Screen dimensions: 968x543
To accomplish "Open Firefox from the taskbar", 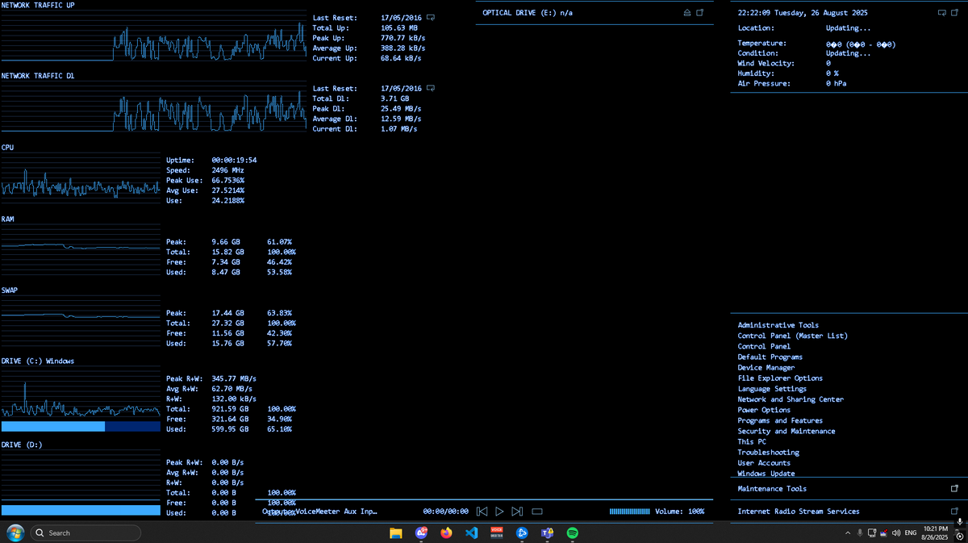I will pos(447,533).
